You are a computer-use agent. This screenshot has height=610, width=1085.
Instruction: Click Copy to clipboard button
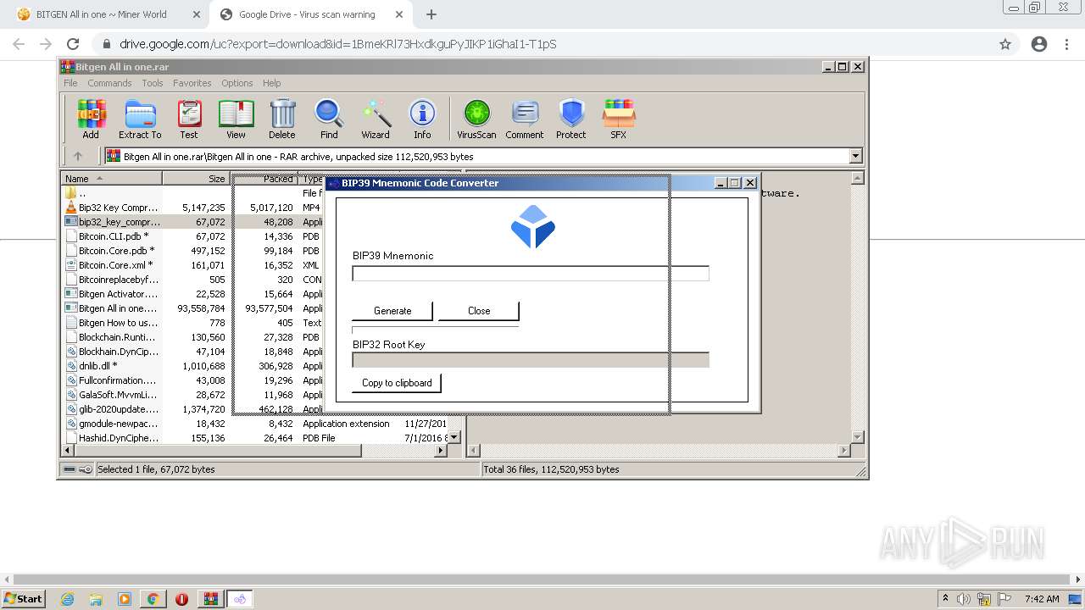click(x=397, y=383)
